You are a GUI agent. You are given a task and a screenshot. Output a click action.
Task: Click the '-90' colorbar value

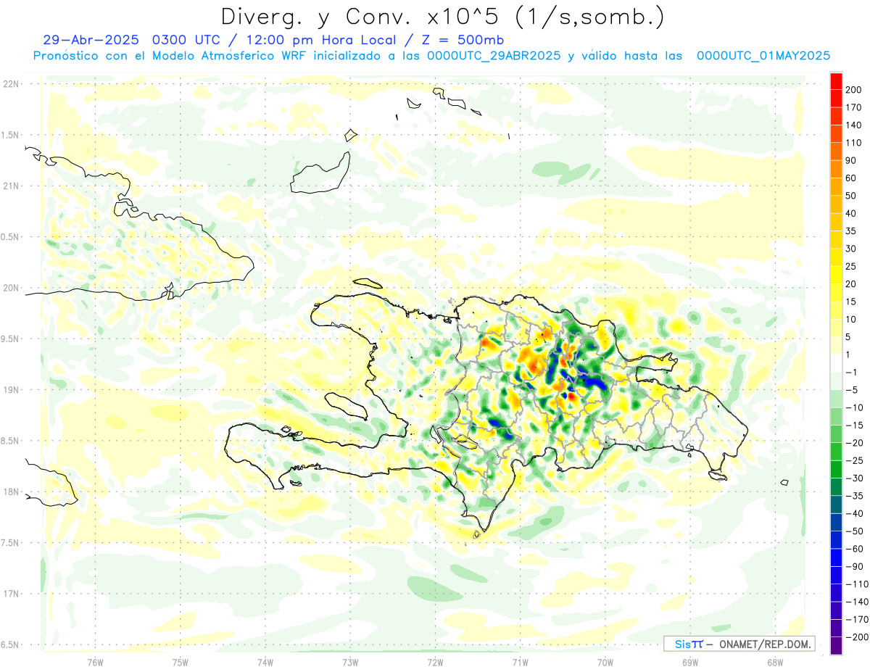854,566
